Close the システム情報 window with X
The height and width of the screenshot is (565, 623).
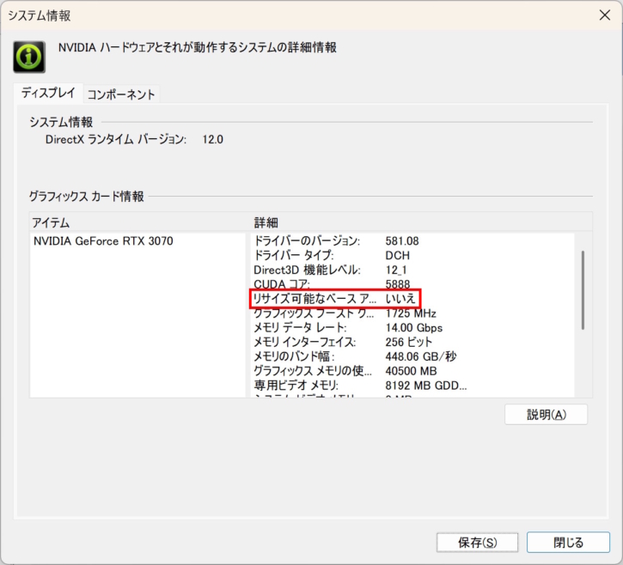point(602,15)
